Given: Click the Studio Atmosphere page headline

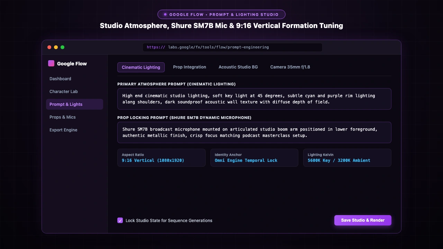Looking at the screenshot, I should click(221, 26).
